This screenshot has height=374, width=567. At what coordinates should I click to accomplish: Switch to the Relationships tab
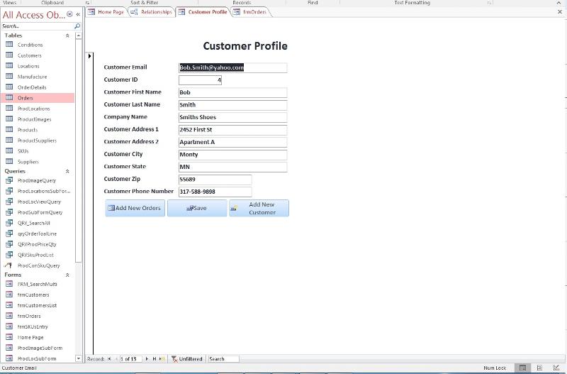click(x=152, y=12)
